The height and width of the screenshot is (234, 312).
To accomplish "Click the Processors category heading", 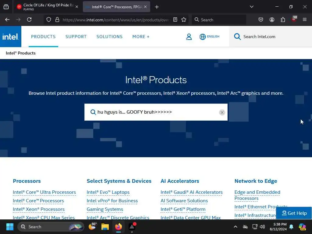I will point(27,181).
